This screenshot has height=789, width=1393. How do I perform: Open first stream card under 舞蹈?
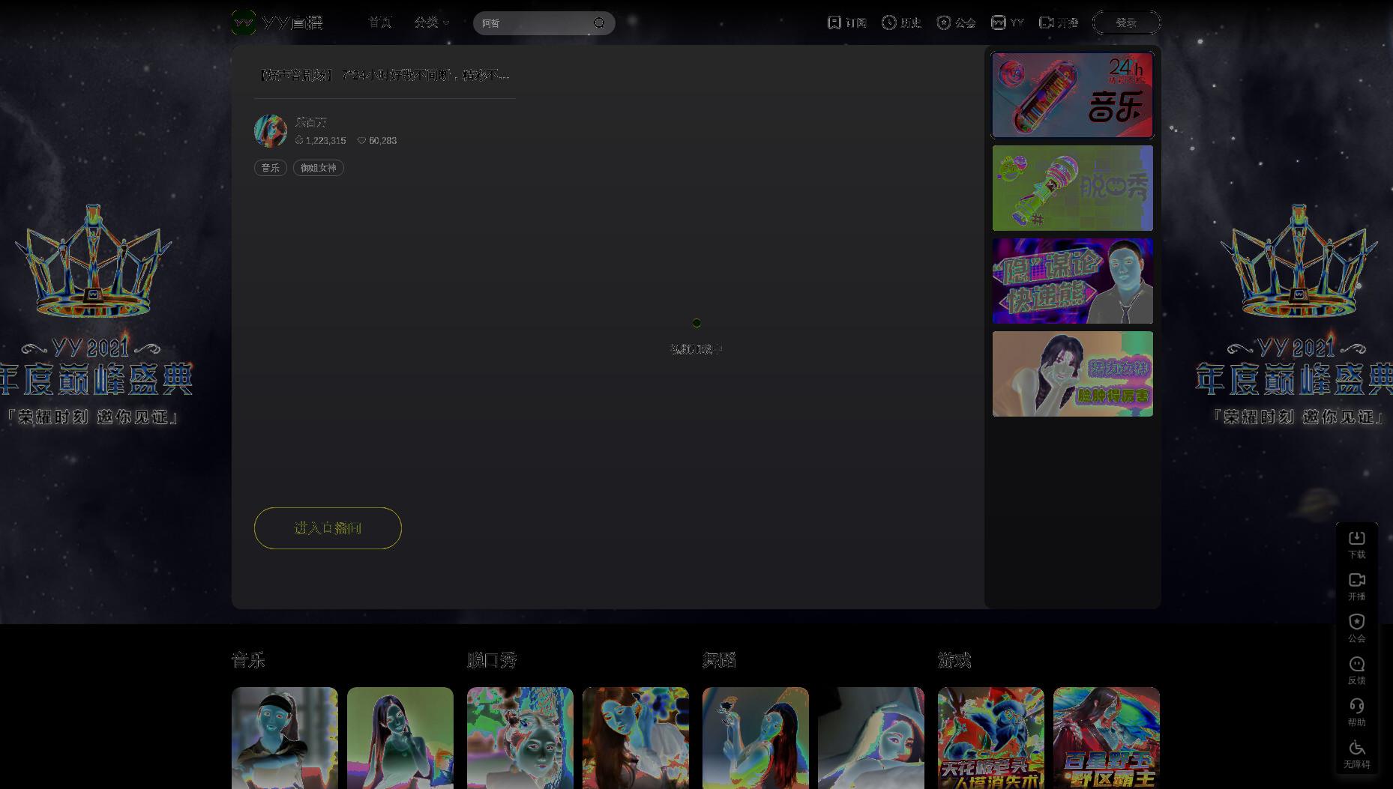[756, 738]
